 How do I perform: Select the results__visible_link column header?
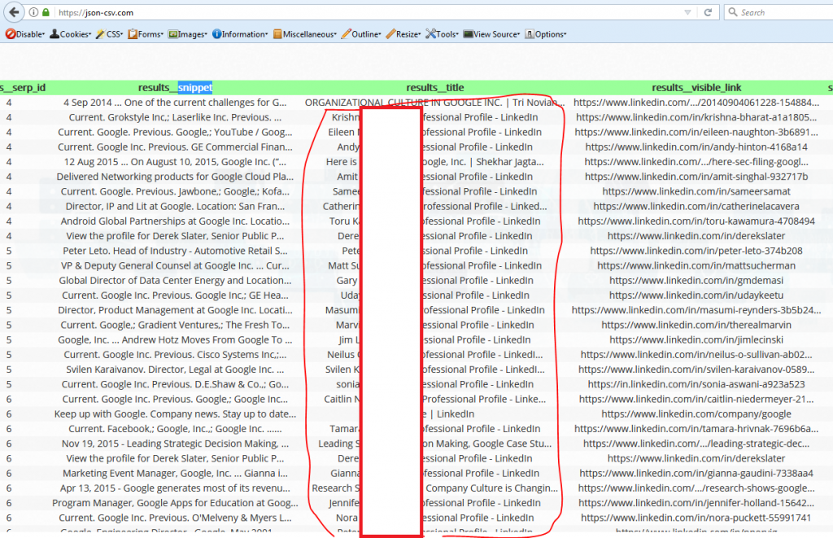pos(696,88)
